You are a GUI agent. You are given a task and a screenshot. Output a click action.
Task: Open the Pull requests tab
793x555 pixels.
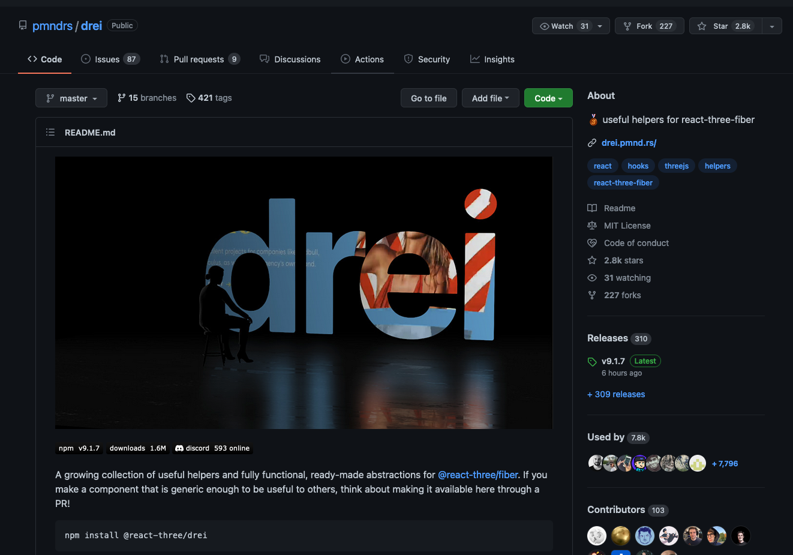pyautogui.click(x=200, y=59)
